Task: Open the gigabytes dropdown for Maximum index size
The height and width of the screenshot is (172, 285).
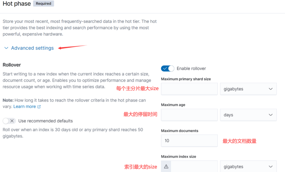Action: click(248, 166)
